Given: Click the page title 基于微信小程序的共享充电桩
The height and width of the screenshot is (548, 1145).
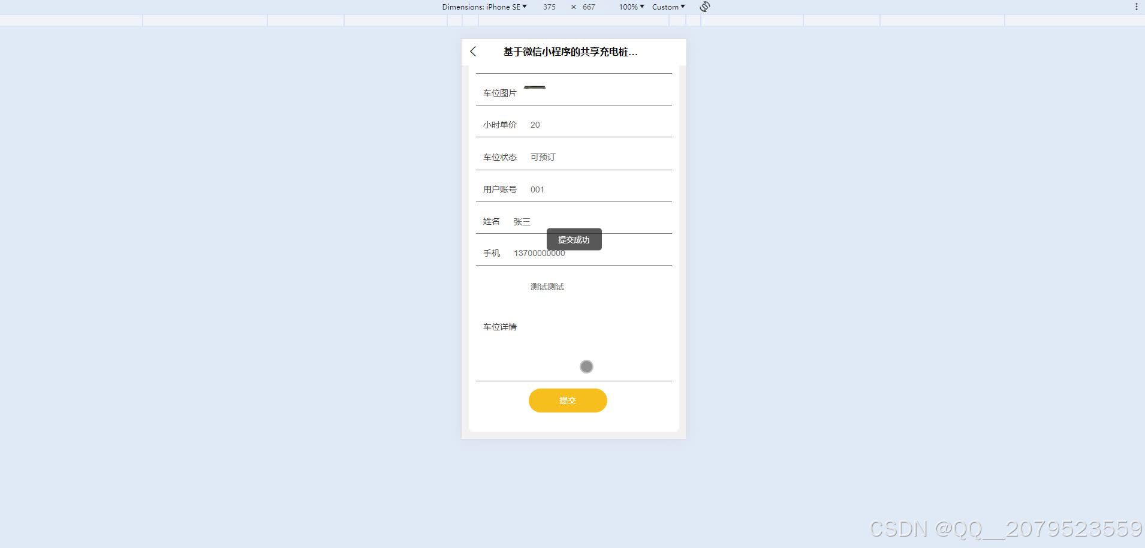Looking at the screenshot, I should pyautogui.click(x=570, y=52).
